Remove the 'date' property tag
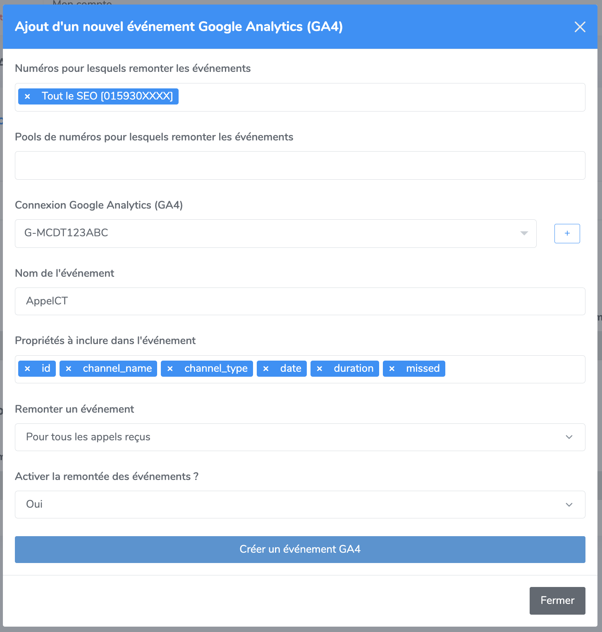Screen dimensions: 602x632 coord(266,368)
